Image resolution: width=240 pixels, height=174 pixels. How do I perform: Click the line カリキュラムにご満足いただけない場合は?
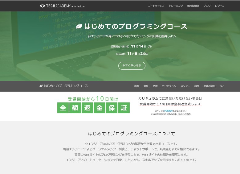coord(170,98)
